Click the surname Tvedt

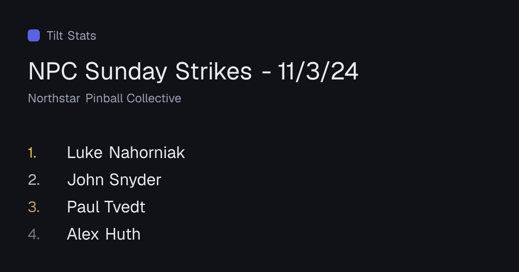[x=125, y=207]
